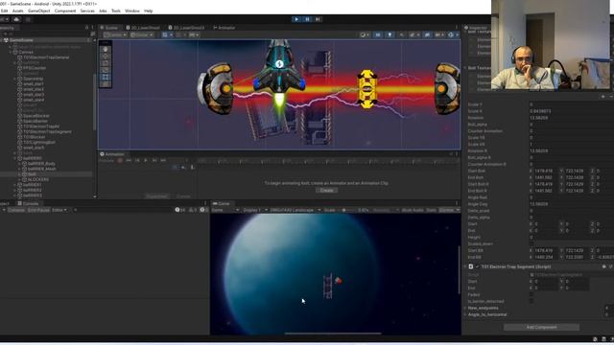This screenshot has width=614, height=345.
Task: Open the Component menu
Action: 65,11
